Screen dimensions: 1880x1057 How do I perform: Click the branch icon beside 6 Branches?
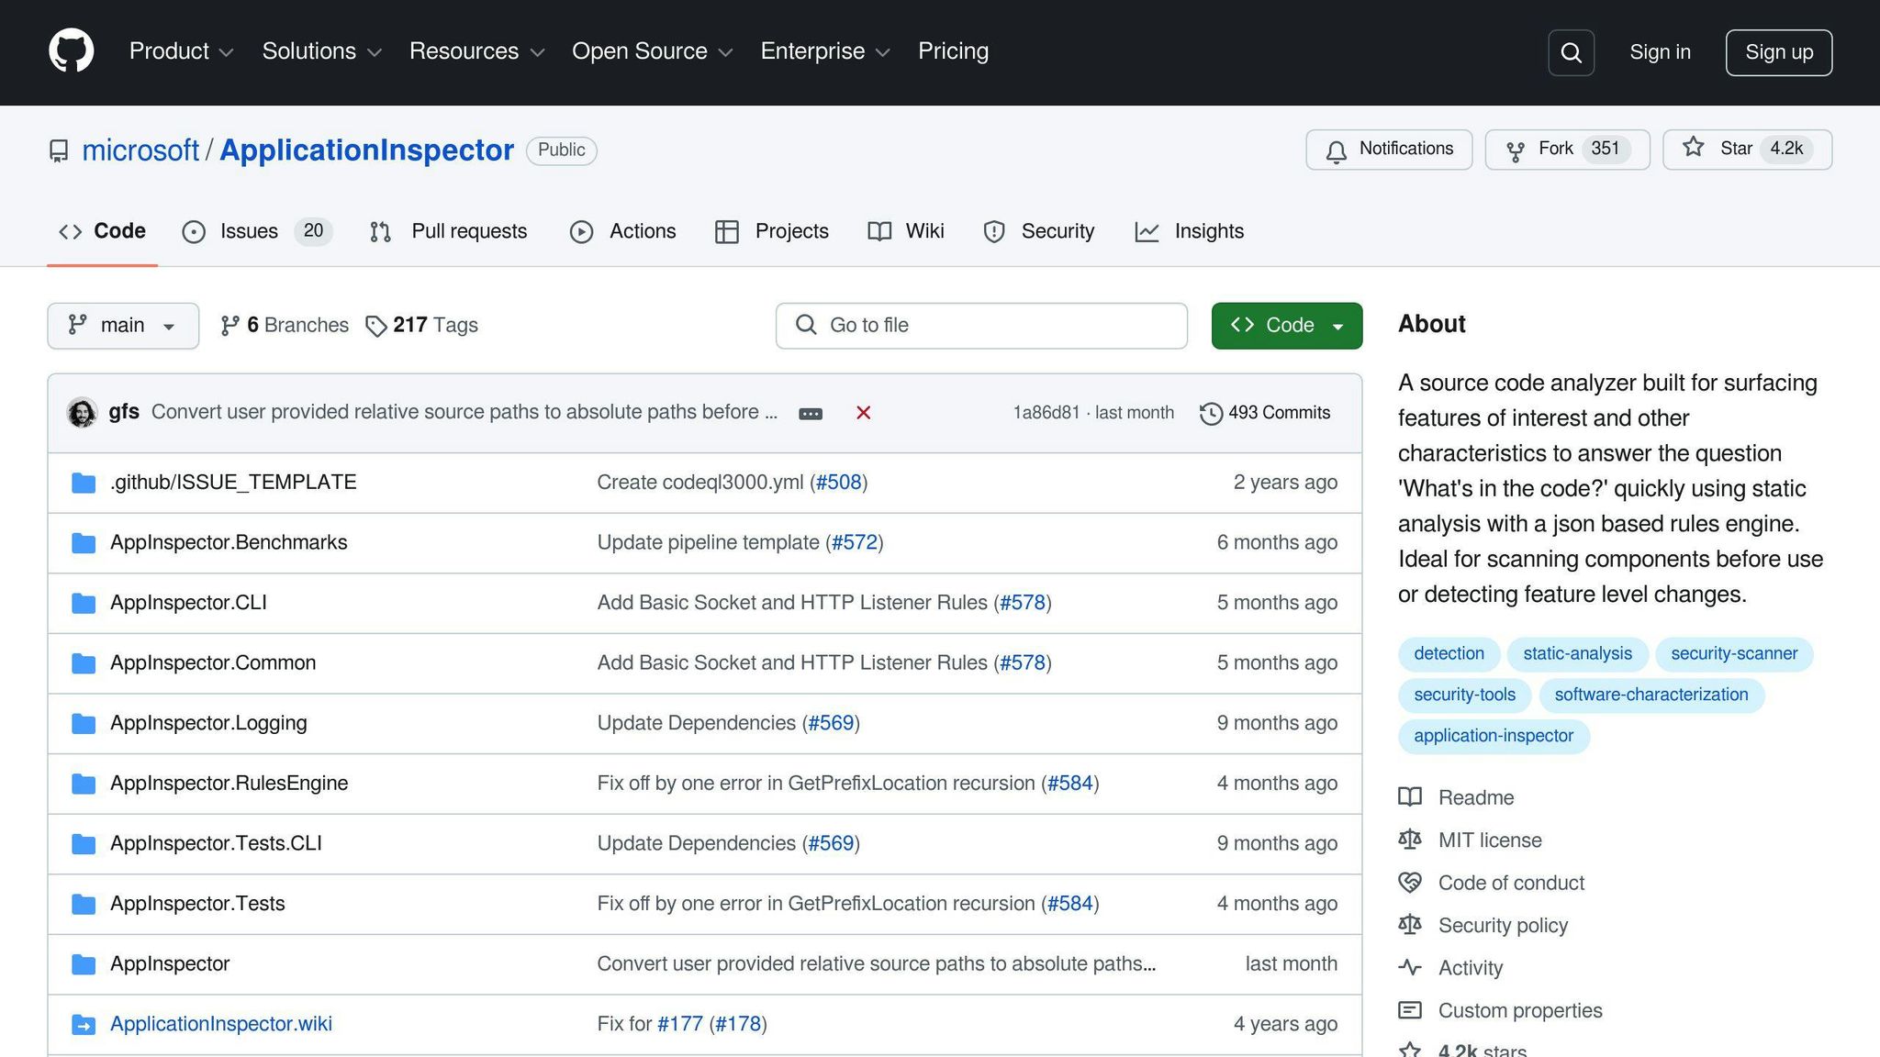click(229, 325)
